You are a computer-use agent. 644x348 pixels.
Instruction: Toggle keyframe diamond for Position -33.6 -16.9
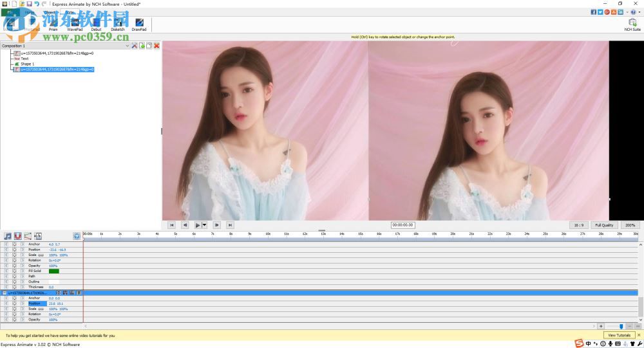pyautogui.click(x=14, y=250)
